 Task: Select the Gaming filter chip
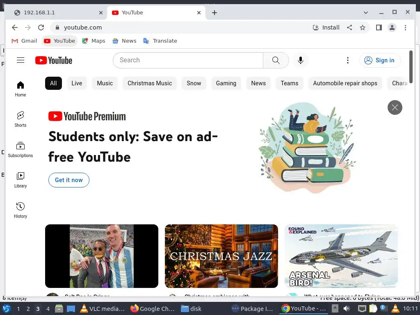[226, 83]
